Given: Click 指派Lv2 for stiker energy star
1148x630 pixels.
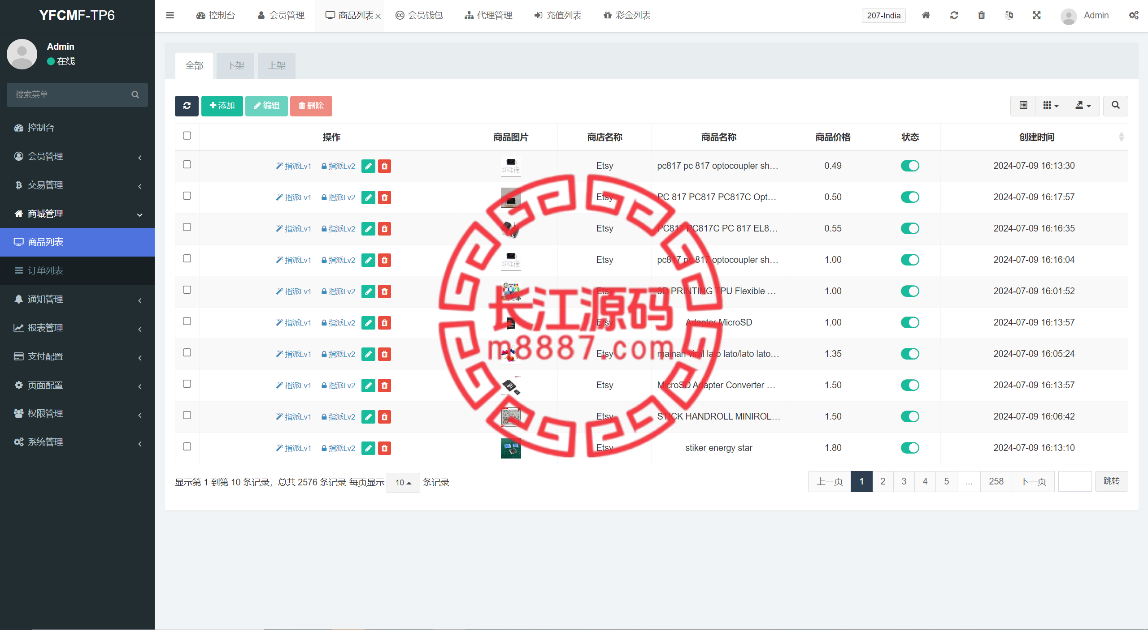Looking at the screenshot, I should click(x=338, y=448).
